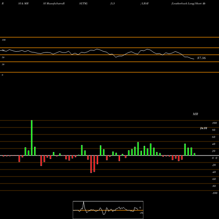Click the -16 value in mini chart

141,213
